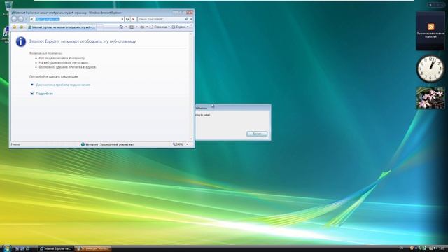Viewport: 448px width, 252px height.
Task: Click the Show Desktop quick launch icon
Action: tap(17, 249)
